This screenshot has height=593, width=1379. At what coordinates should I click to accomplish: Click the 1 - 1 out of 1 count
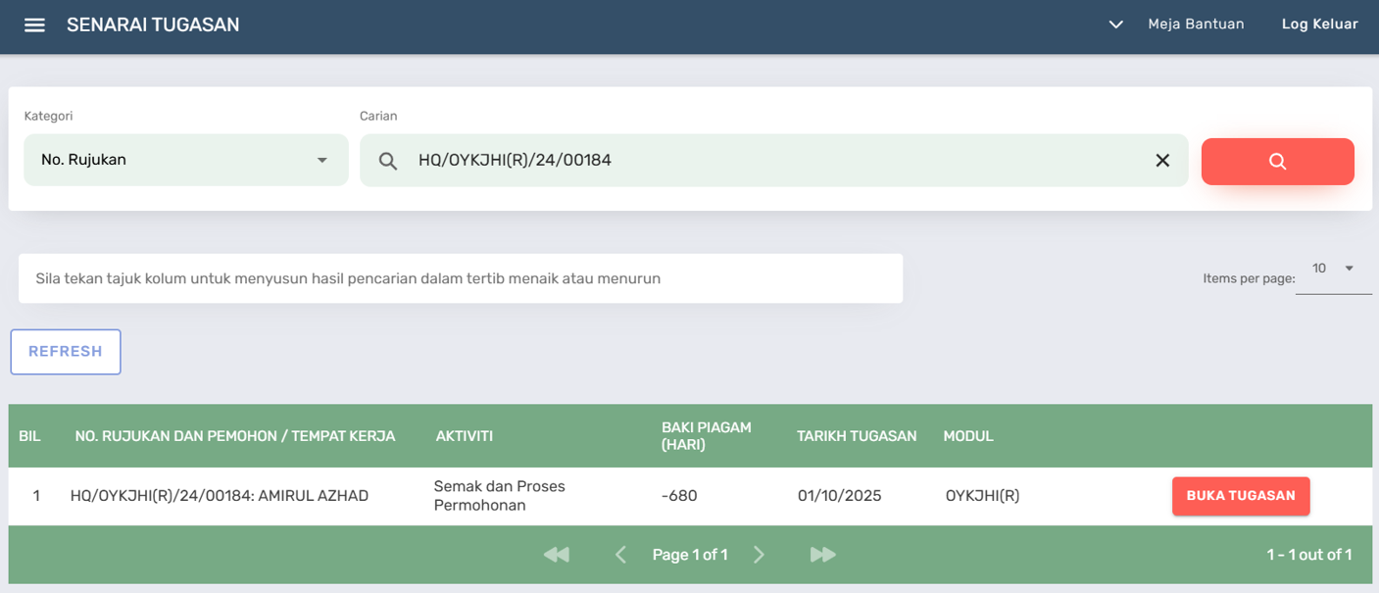1309,555
